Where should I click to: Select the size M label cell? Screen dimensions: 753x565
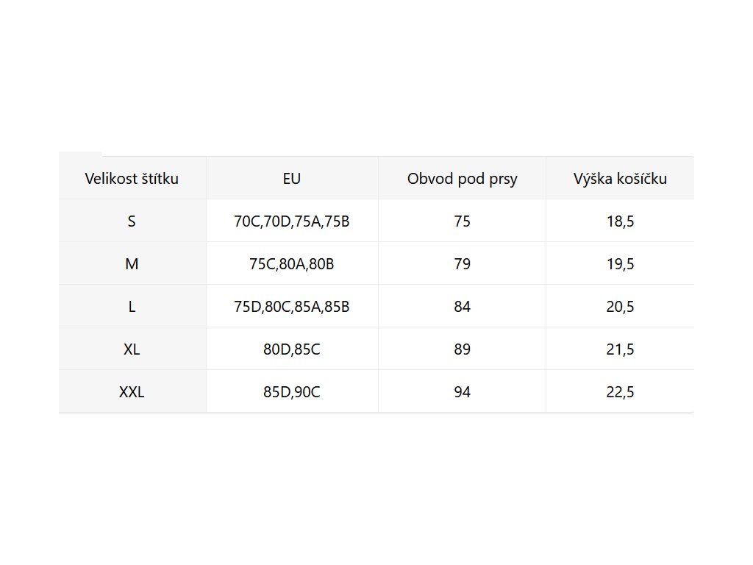[x=132, y=264]
